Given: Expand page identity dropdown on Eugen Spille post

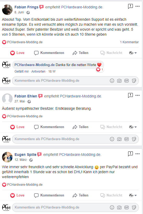Looking at the screenshot, I should pos(133,195).
